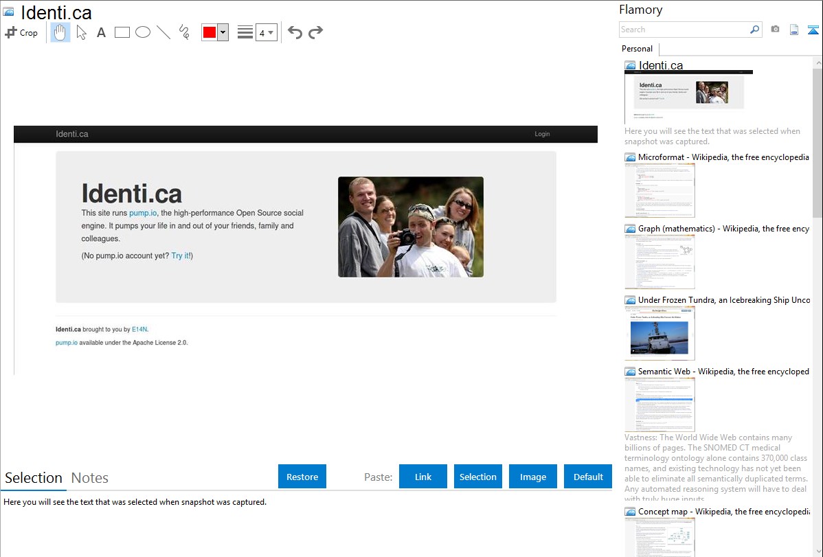Image resolution: width=823 pixels, height=557 pixels.
Task: Click the Try it! link
Action: [181, 255]
